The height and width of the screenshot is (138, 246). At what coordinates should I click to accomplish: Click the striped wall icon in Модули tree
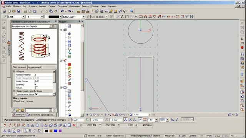coord(69,84)
